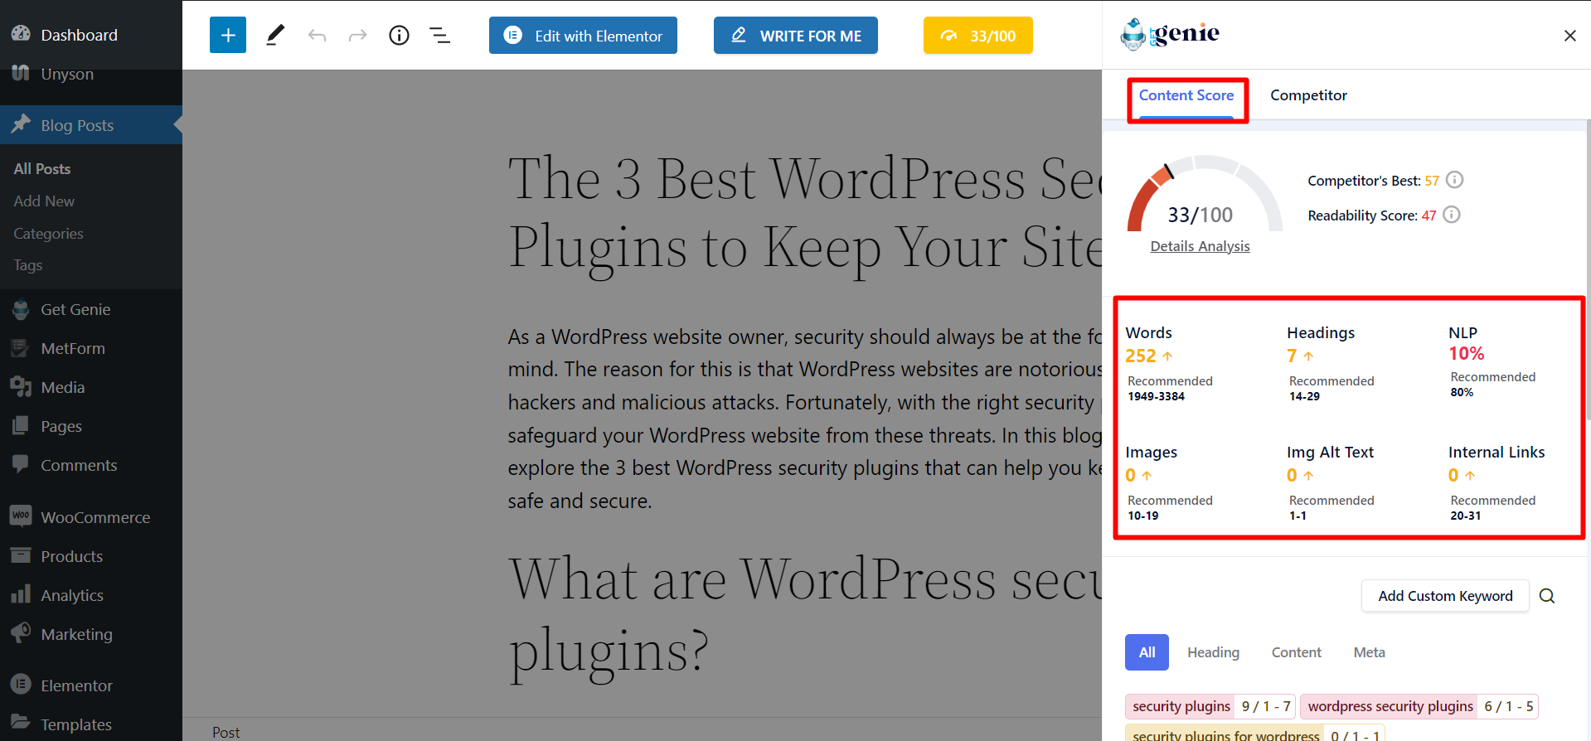Viewport: 1591px width, 741px height.
Task: Undo the last edit with the left arrow
Action: [x=317, y=36]
